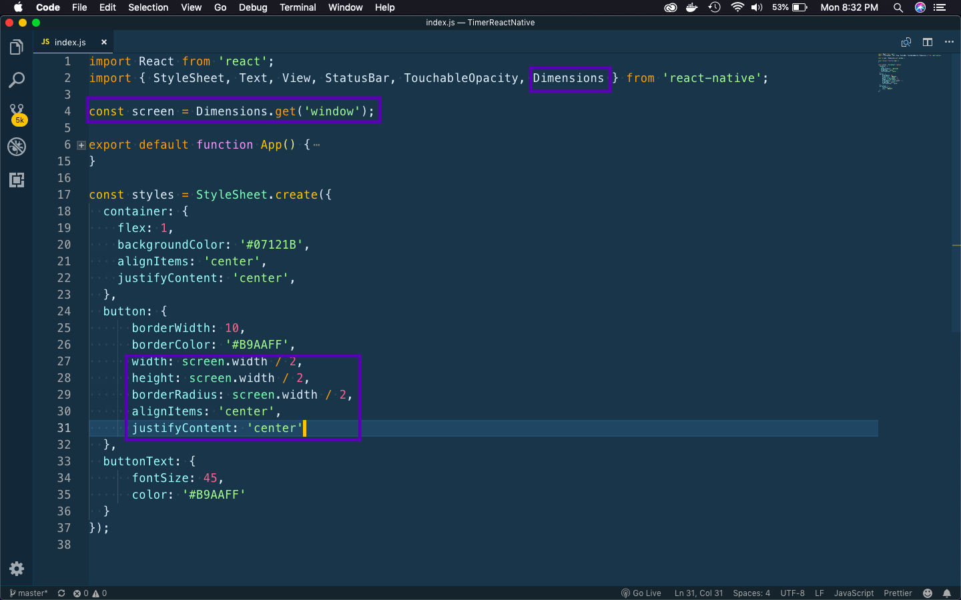Click the master branch indicator
This screenshot has width=961, height=600.
(29, 593)
